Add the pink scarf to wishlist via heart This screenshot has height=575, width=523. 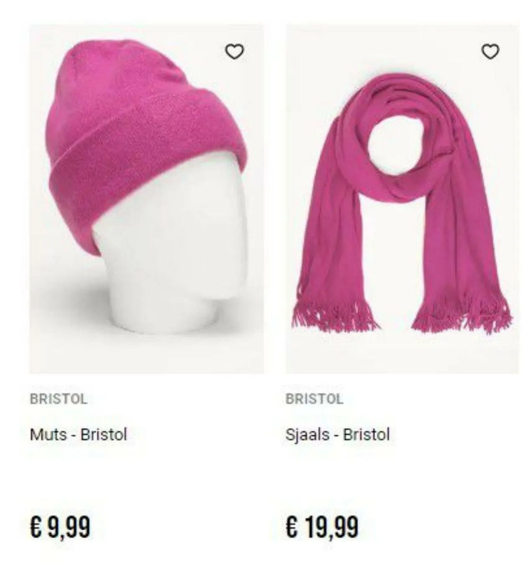490,51
